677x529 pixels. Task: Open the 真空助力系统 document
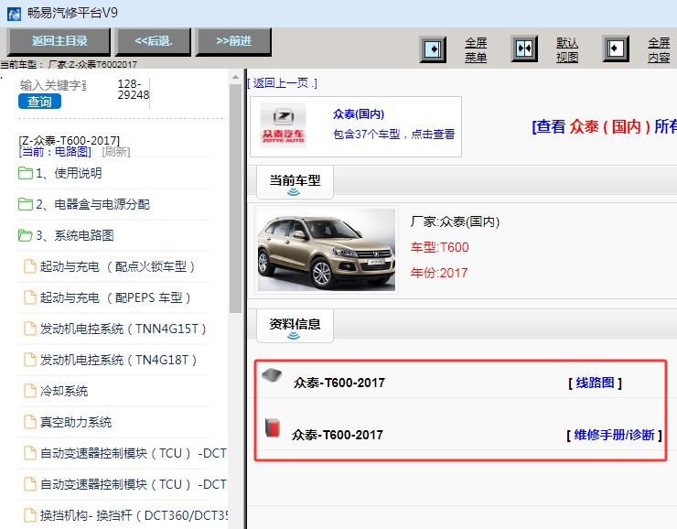click(76, 422)
